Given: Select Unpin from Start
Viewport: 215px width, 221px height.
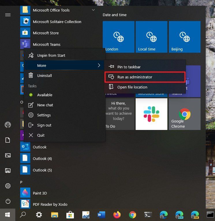Looking at the screenshot, I should 65,55.
